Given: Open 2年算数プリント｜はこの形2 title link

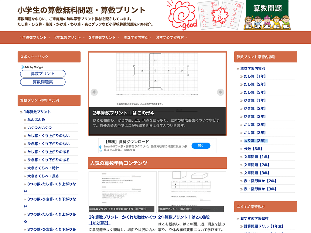Looking at the screenshot, I should (184, 217).
